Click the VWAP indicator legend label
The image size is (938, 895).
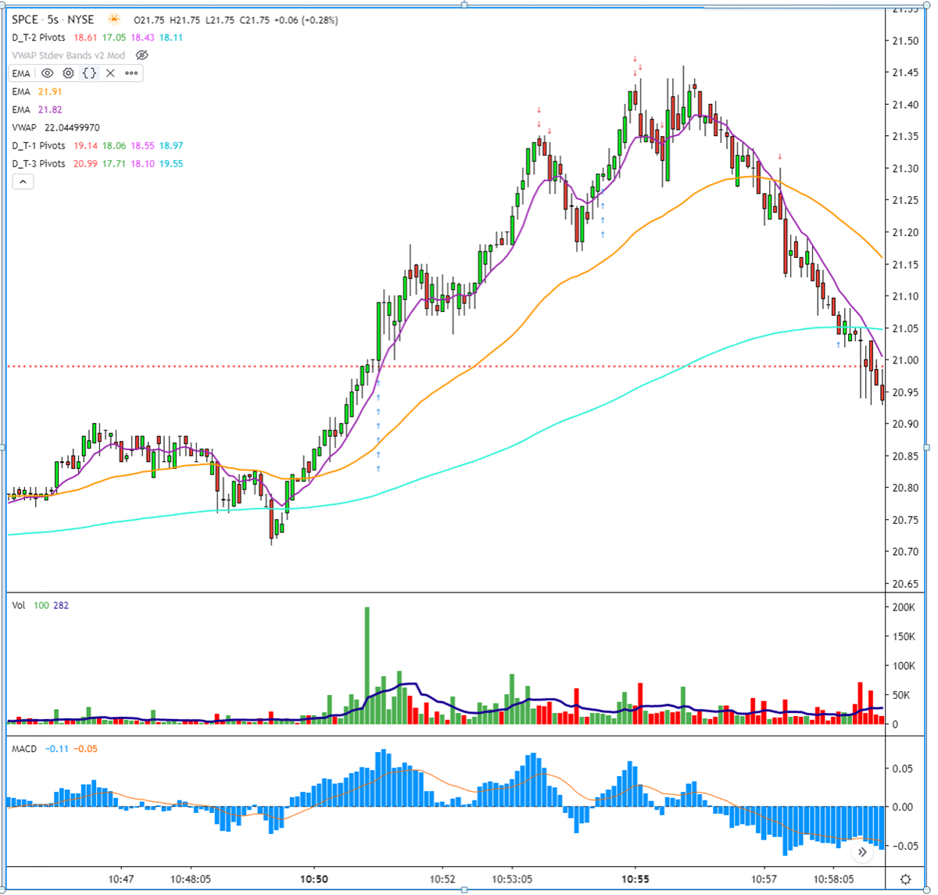pos(24,127)
